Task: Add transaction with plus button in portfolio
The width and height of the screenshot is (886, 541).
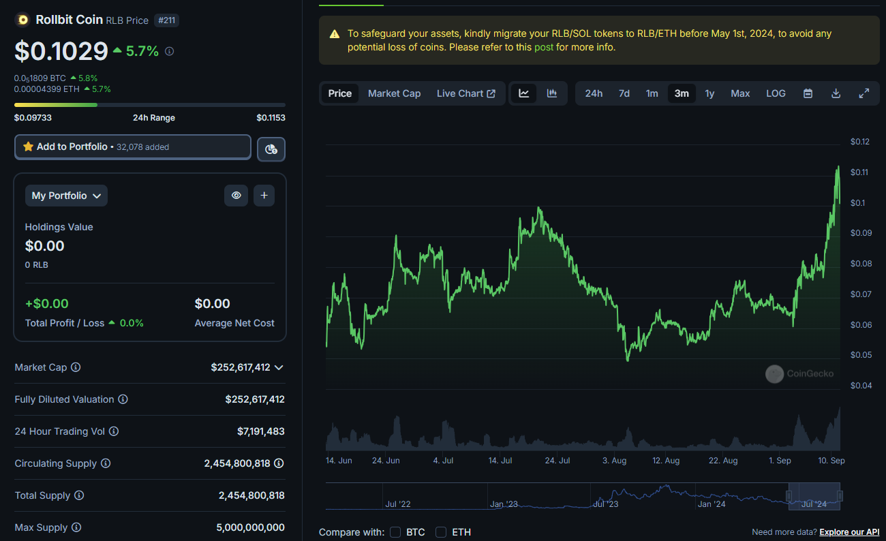Action: click(x=264, y=196)
